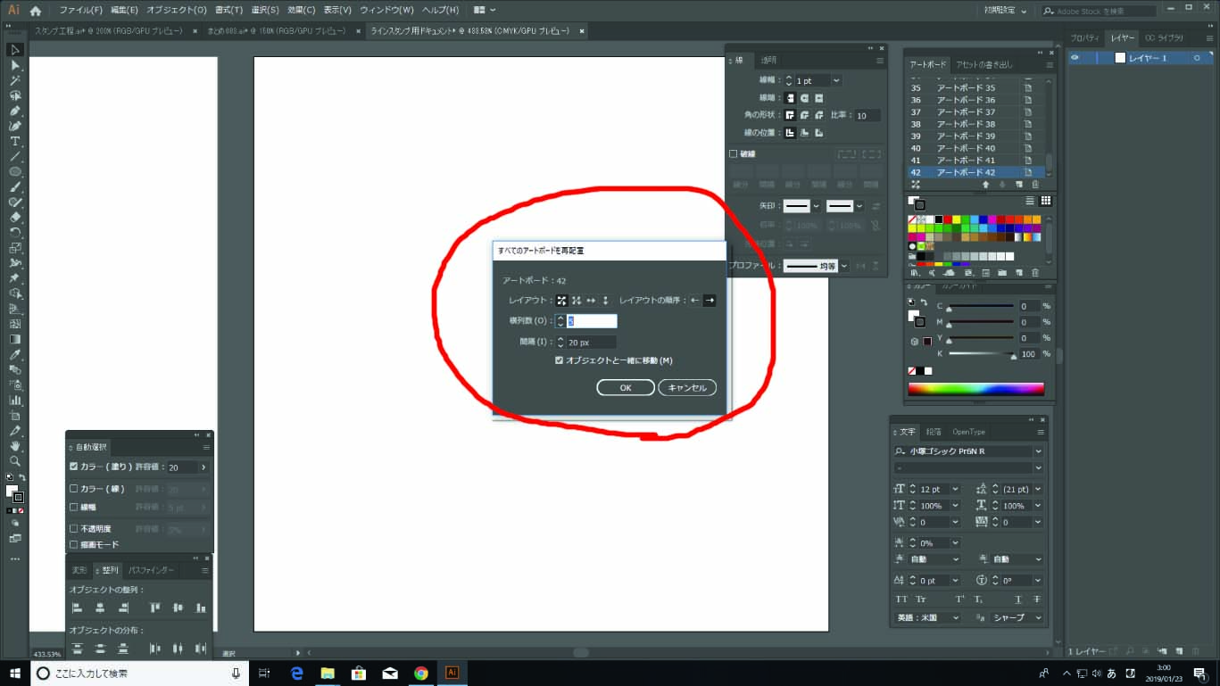Toggle 線幅 checkbox in Magic Wand panel
Viewport: 1220px width, 686px height.
pos(74,507)
